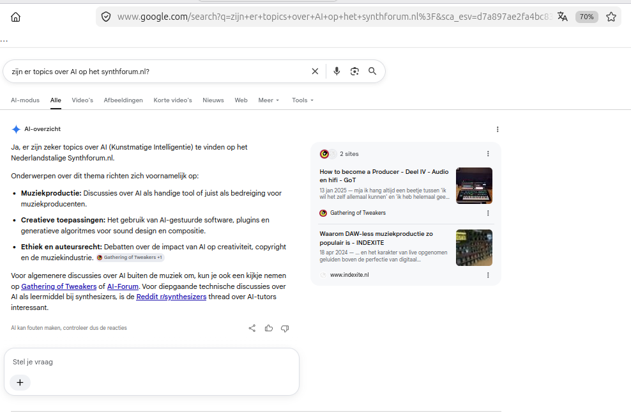Add attachment with plus button
The height and width of the screenshot is (420, 631).
[20, 382]
